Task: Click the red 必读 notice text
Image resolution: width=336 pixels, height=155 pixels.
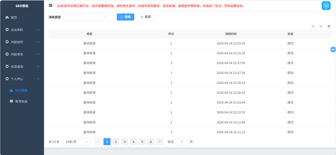Action: 151,6
